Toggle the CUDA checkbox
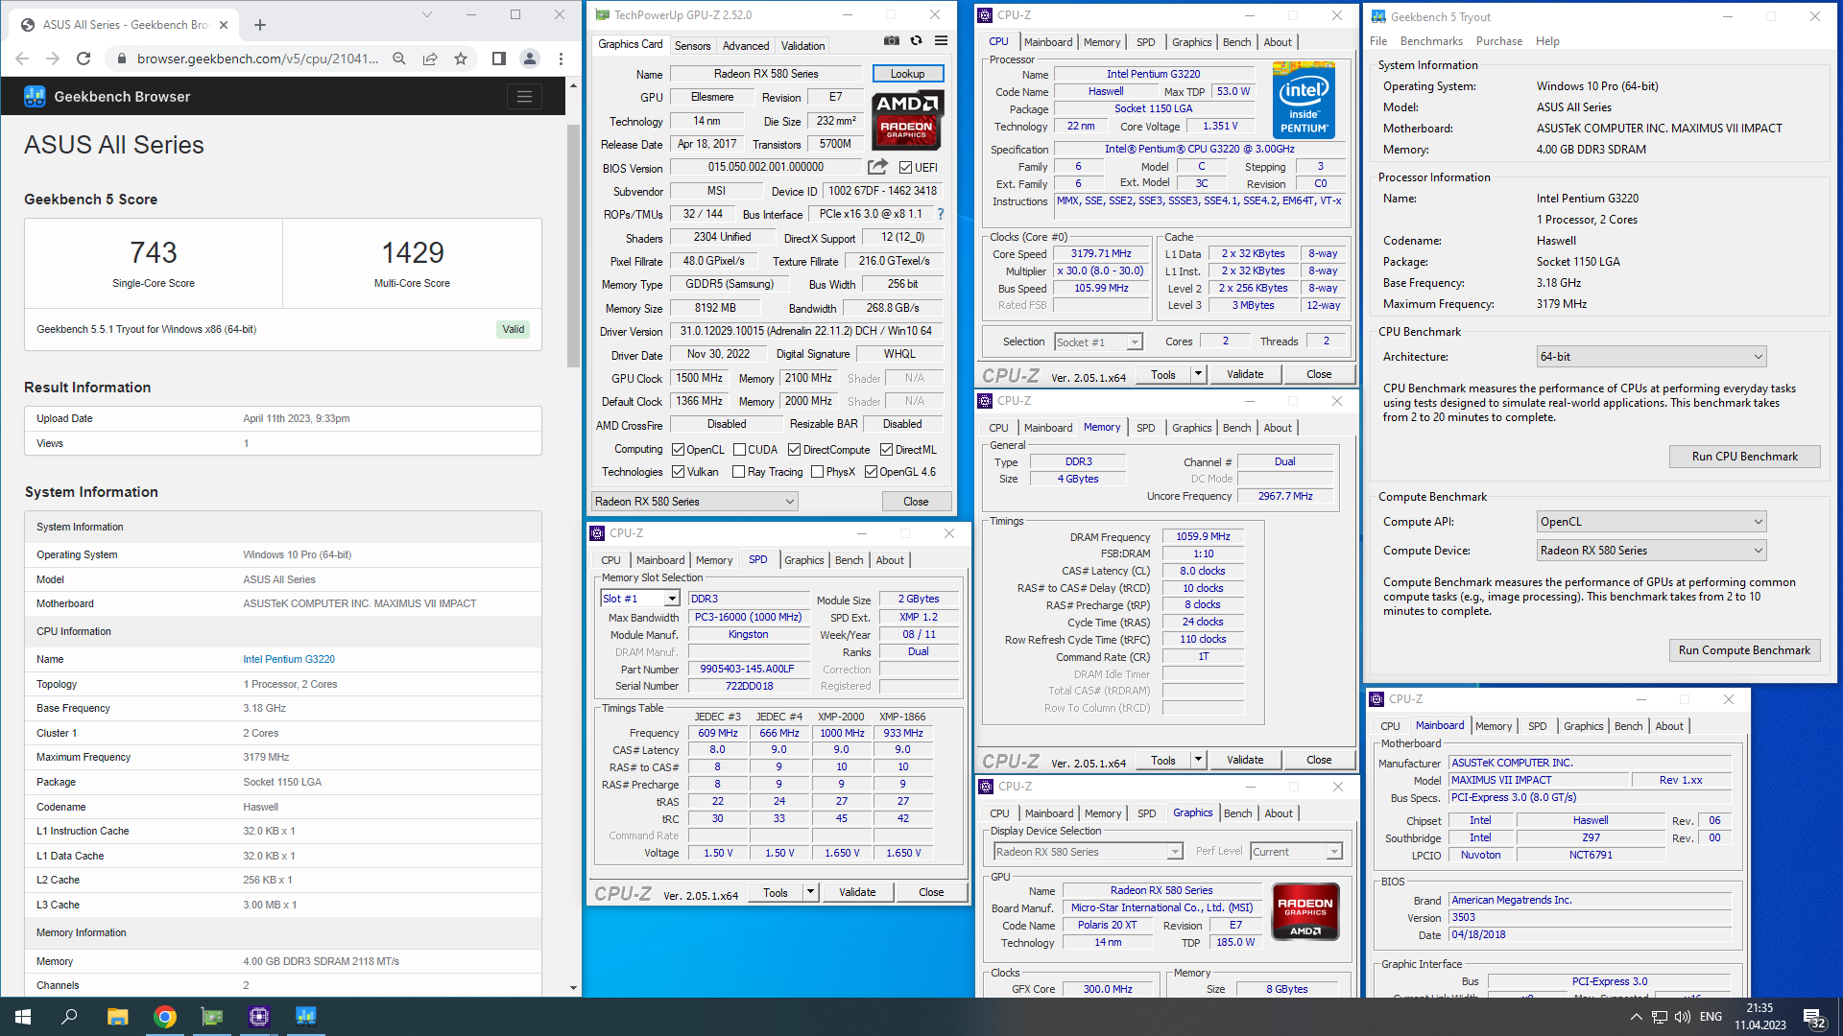The width and height of the screenshot is (1843, 1036). (739, 450)
